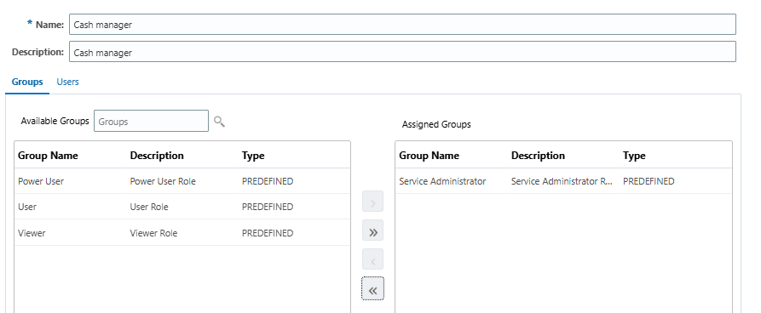Click Type header in Assigned Groups table
761x313 pixels.
pyautogui.click(x=634, y=156)
